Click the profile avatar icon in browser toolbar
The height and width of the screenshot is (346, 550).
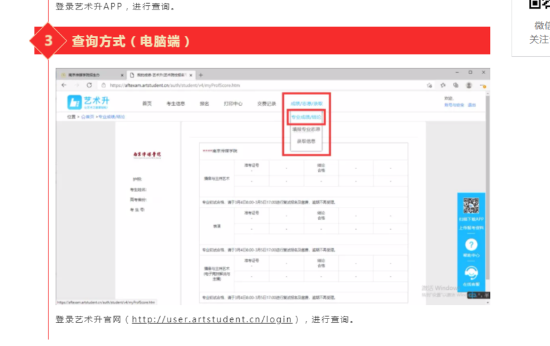click(x=469, y=85)
